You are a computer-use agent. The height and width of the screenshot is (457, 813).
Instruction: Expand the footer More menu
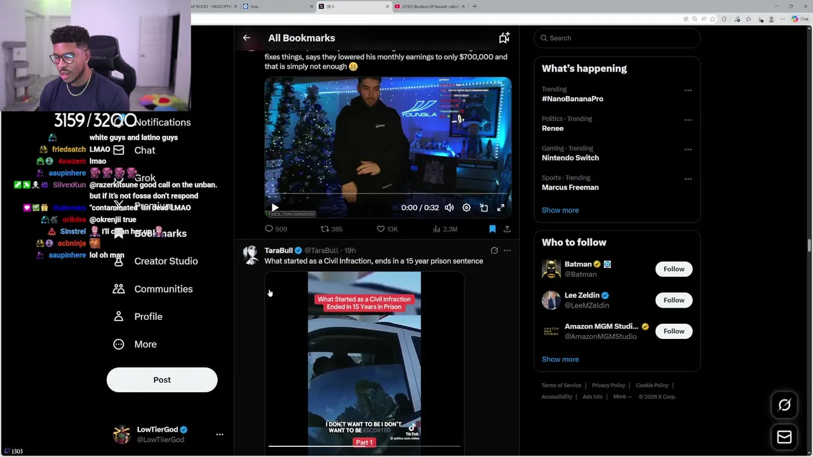[x=622, y=397]
